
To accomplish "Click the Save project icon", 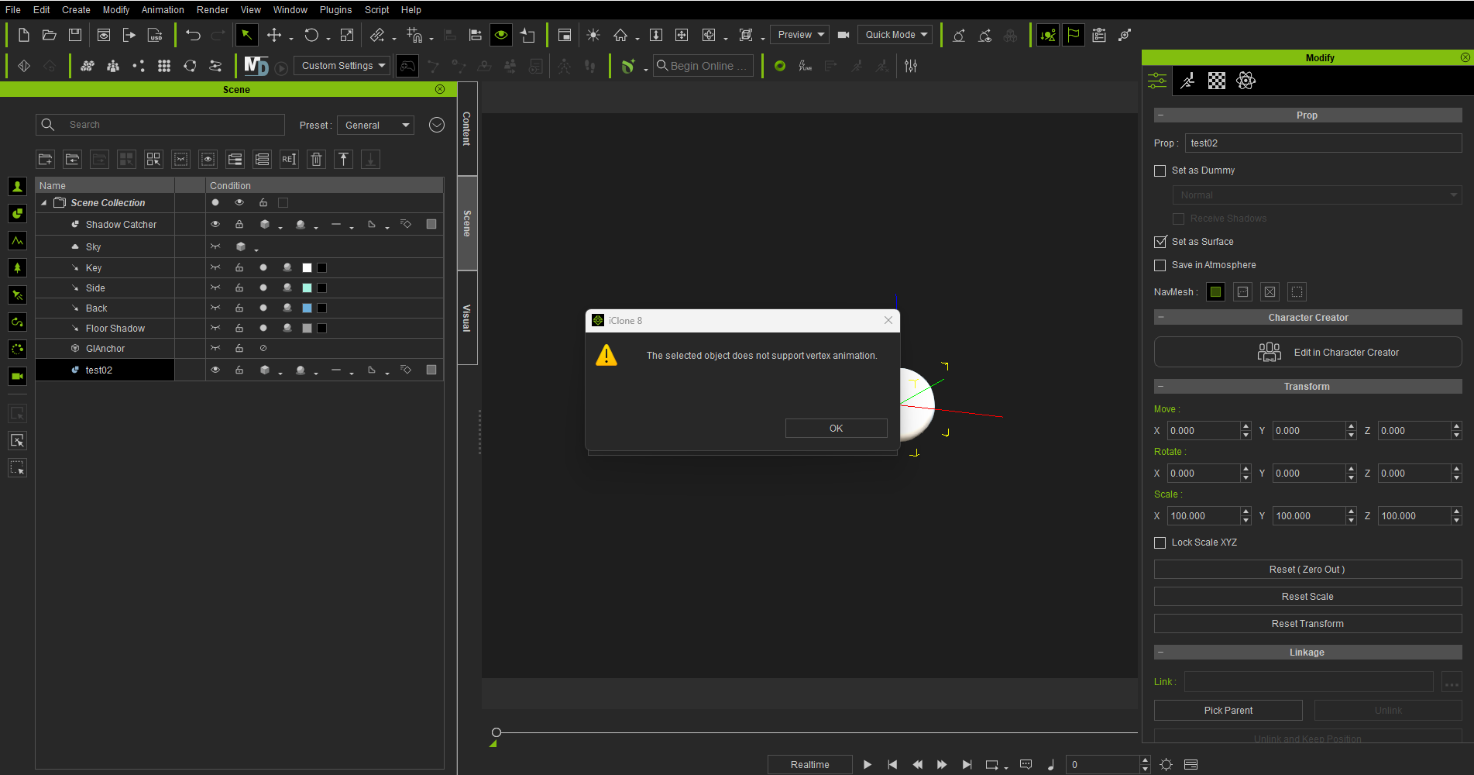I will pos(75,35).
